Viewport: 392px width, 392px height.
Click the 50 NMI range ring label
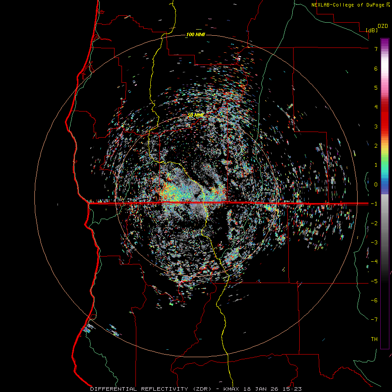click(x=196, y=115)
